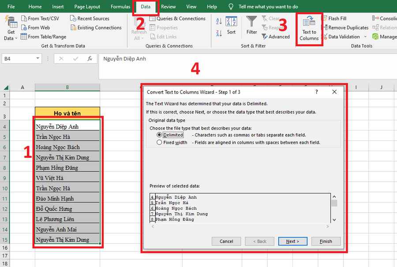This screenshot has width=397, height=267.
Task: Import data From Table/Range
Action: coord(43,37)
